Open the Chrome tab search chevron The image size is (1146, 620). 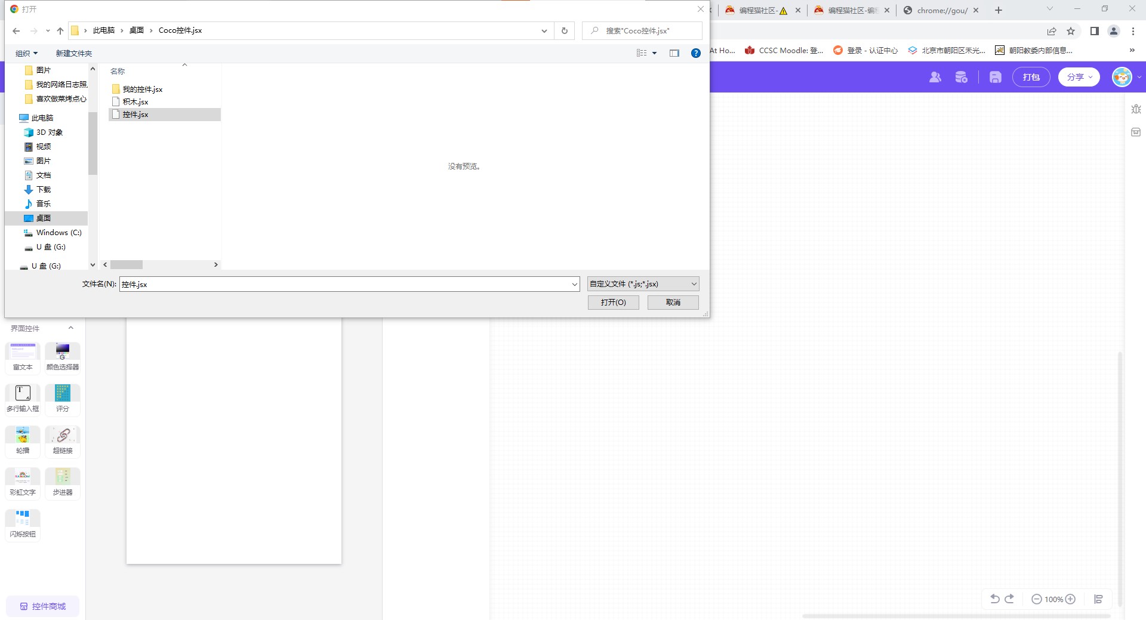point(1050,9)
